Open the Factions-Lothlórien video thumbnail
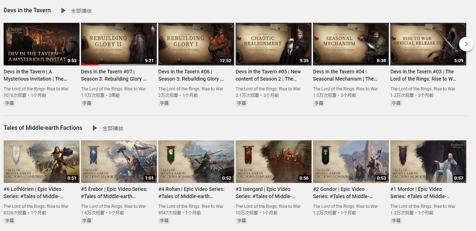 click(42, 162)
